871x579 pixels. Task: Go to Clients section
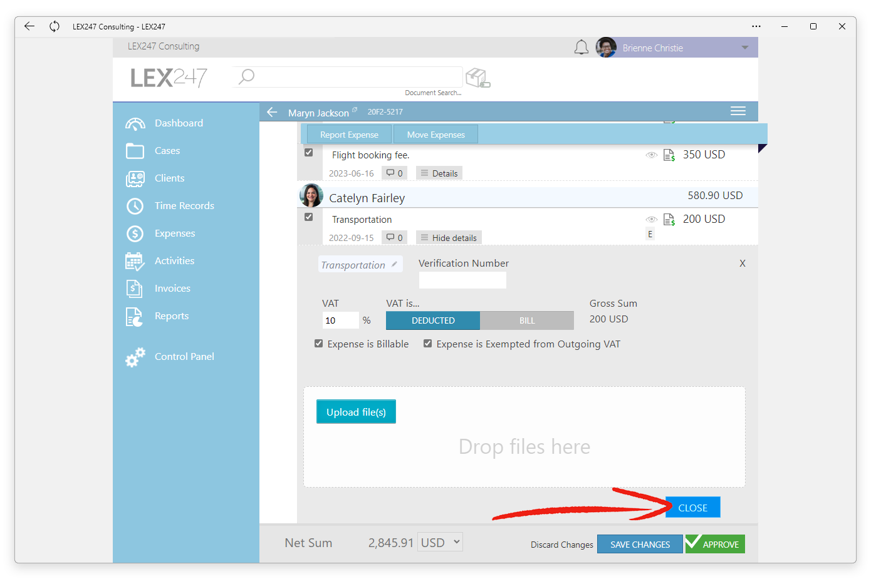coord(169,178)
